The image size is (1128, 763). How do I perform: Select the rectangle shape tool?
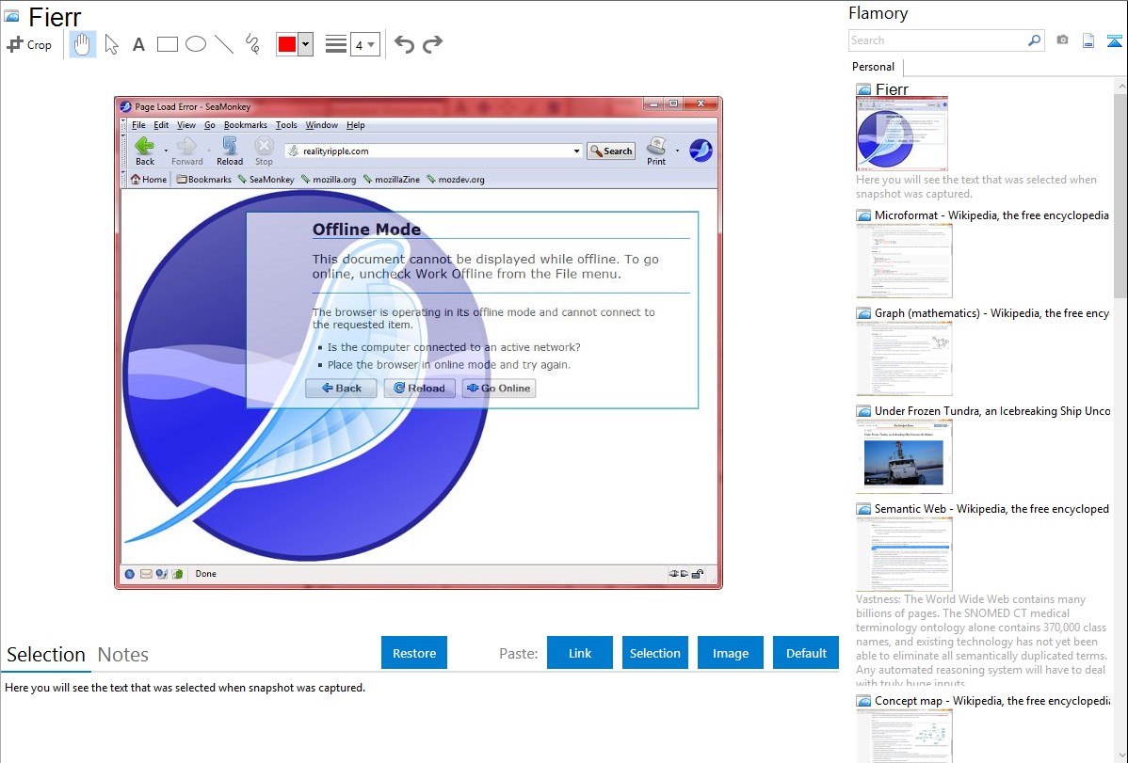coord(167,44)
